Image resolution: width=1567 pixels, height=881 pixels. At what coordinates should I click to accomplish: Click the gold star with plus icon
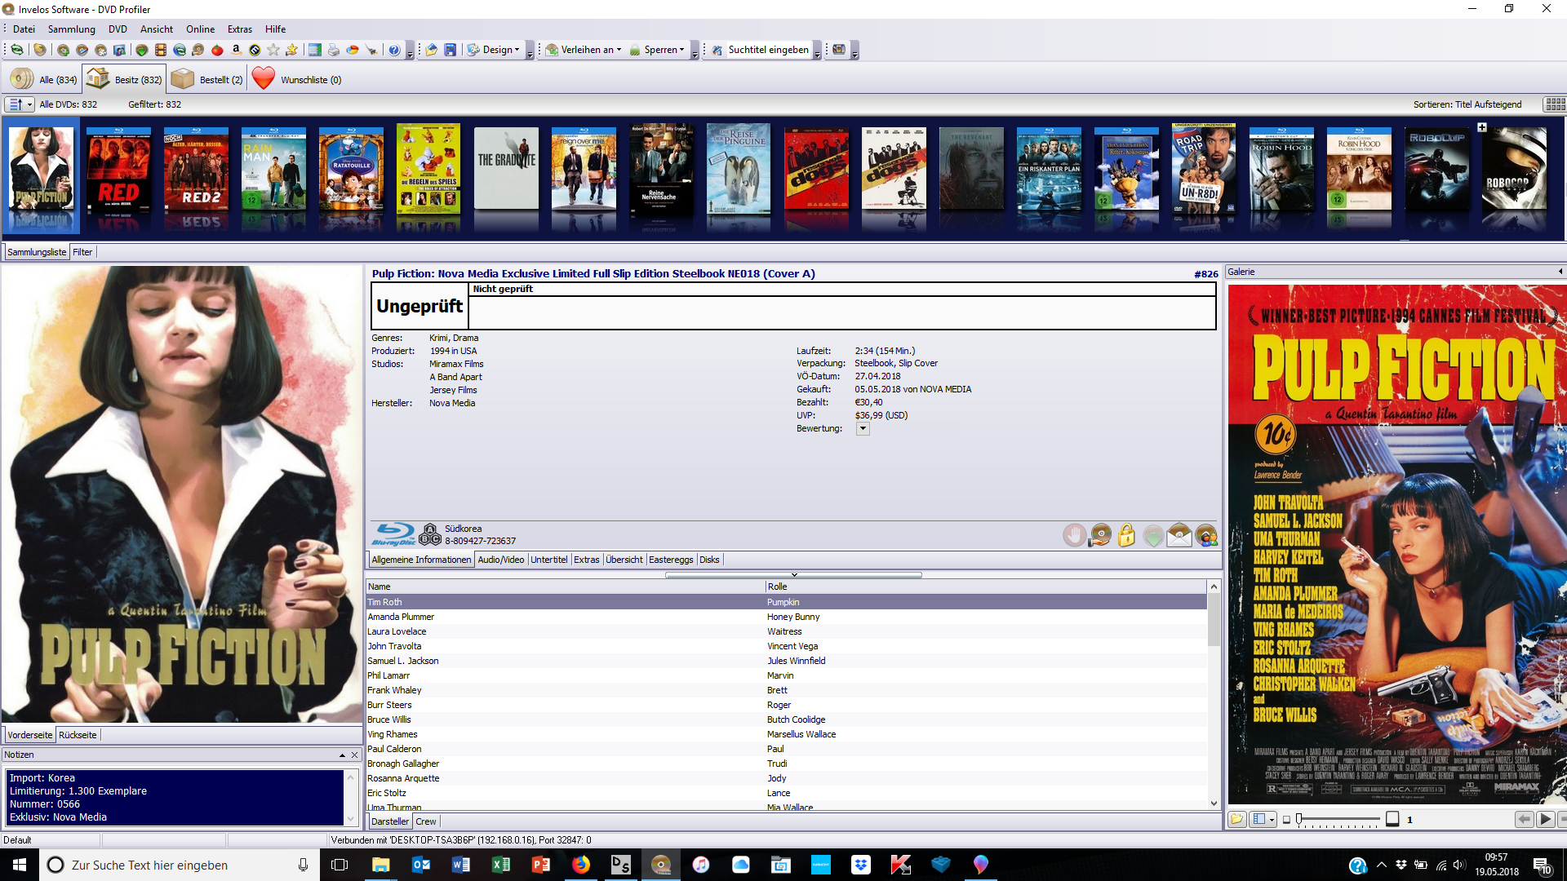pyautogui.click(x=291, y=50)
